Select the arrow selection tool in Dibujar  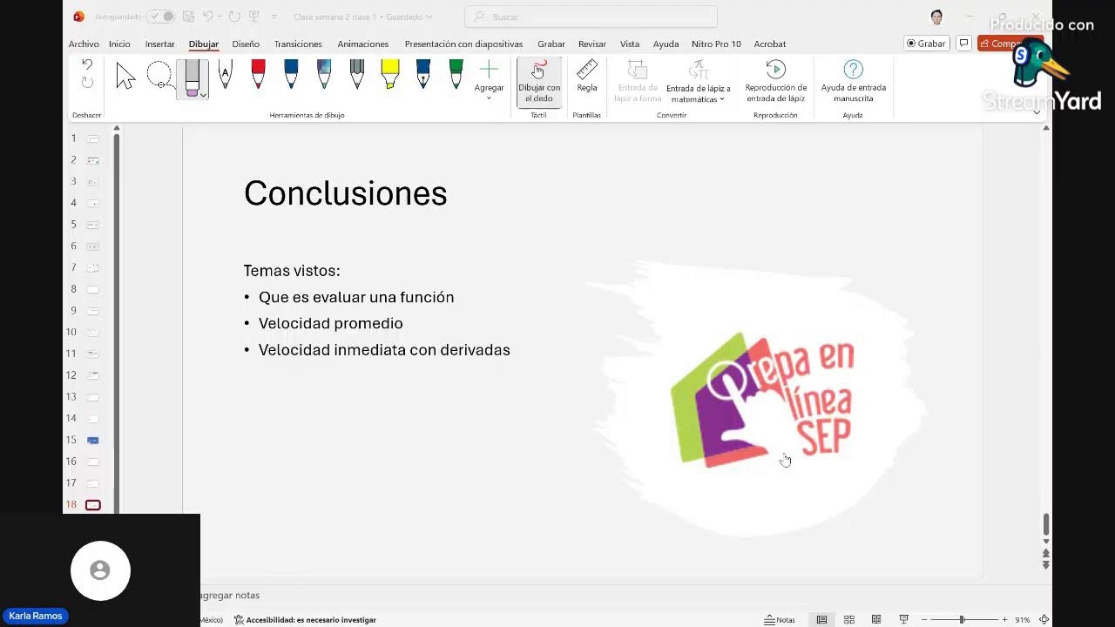pos(125,77)
